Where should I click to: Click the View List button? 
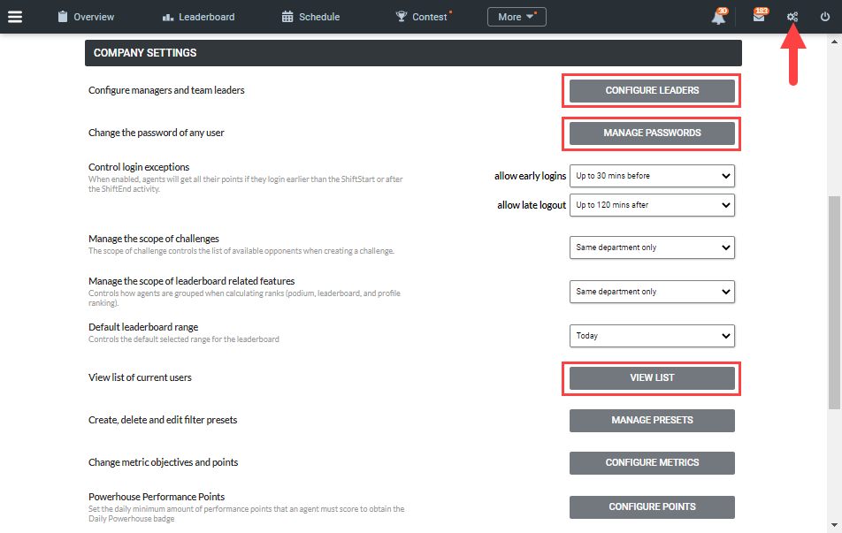(x=652, y=378)
